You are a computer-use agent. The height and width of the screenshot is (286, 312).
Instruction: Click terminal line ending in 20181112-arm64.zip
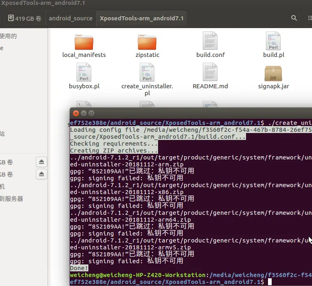click(x=130, y=220)
